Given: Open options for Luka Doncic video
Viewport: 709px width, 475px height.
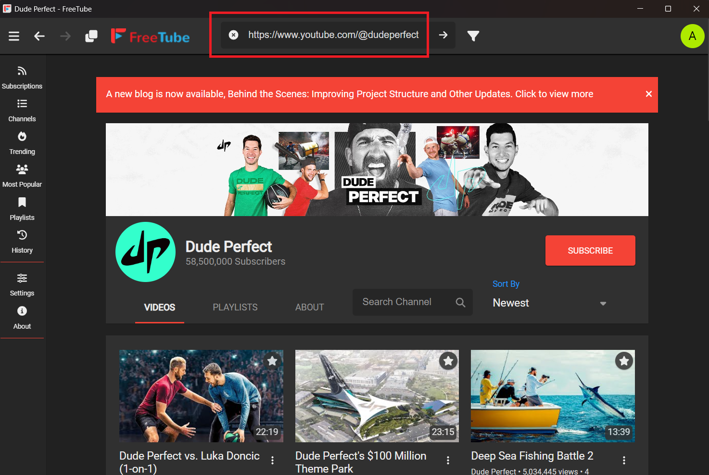Looking at the screenshot, I should 272,461.
